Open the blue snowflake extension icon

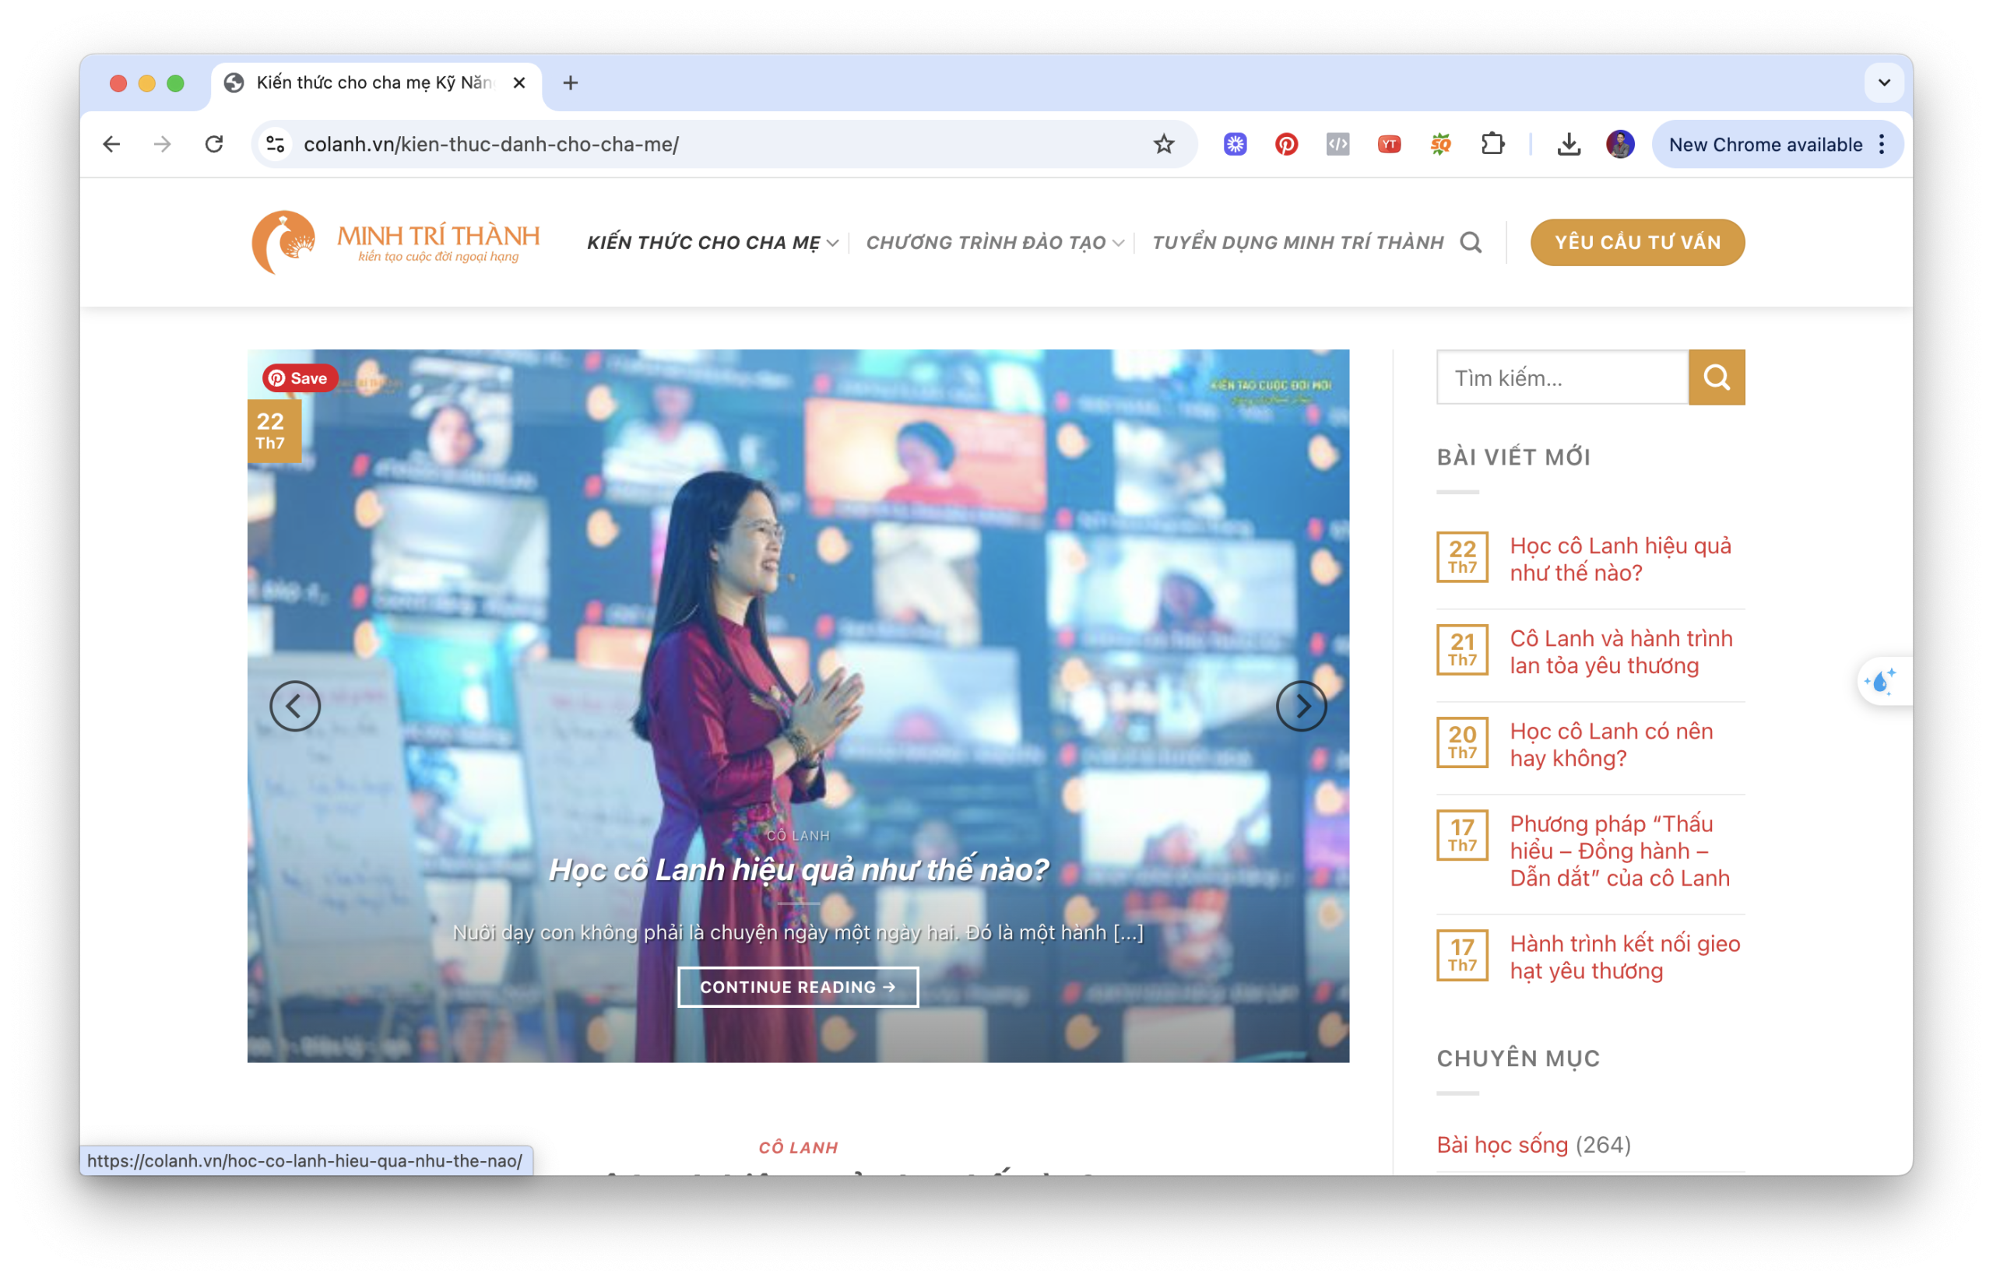pos(1235,144)
